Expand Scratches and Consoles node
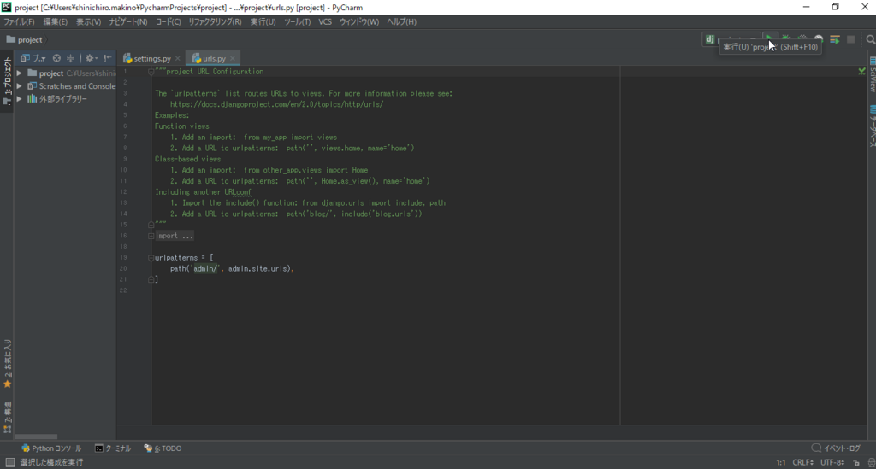This screenshot has width=876, height=469. (20, 86)
